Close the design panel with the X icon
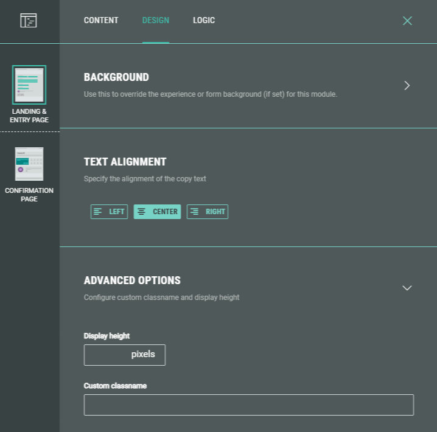The width and height of the screenshot is (437, 432). (407, 21)
